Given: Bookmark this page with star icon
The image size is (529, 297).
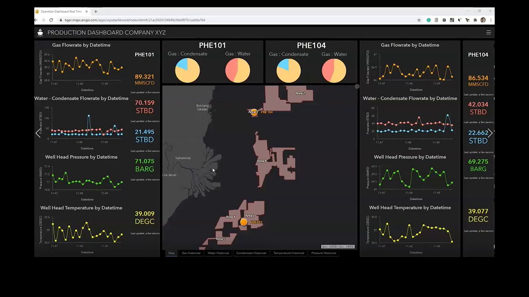Looking at the screenshot, I should pos(419,20).
